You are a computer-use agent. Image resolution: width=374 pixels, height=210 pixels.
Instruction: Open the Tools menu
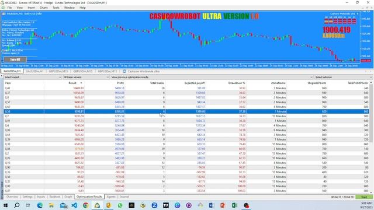pyautogui.click(x=56, y=8)
